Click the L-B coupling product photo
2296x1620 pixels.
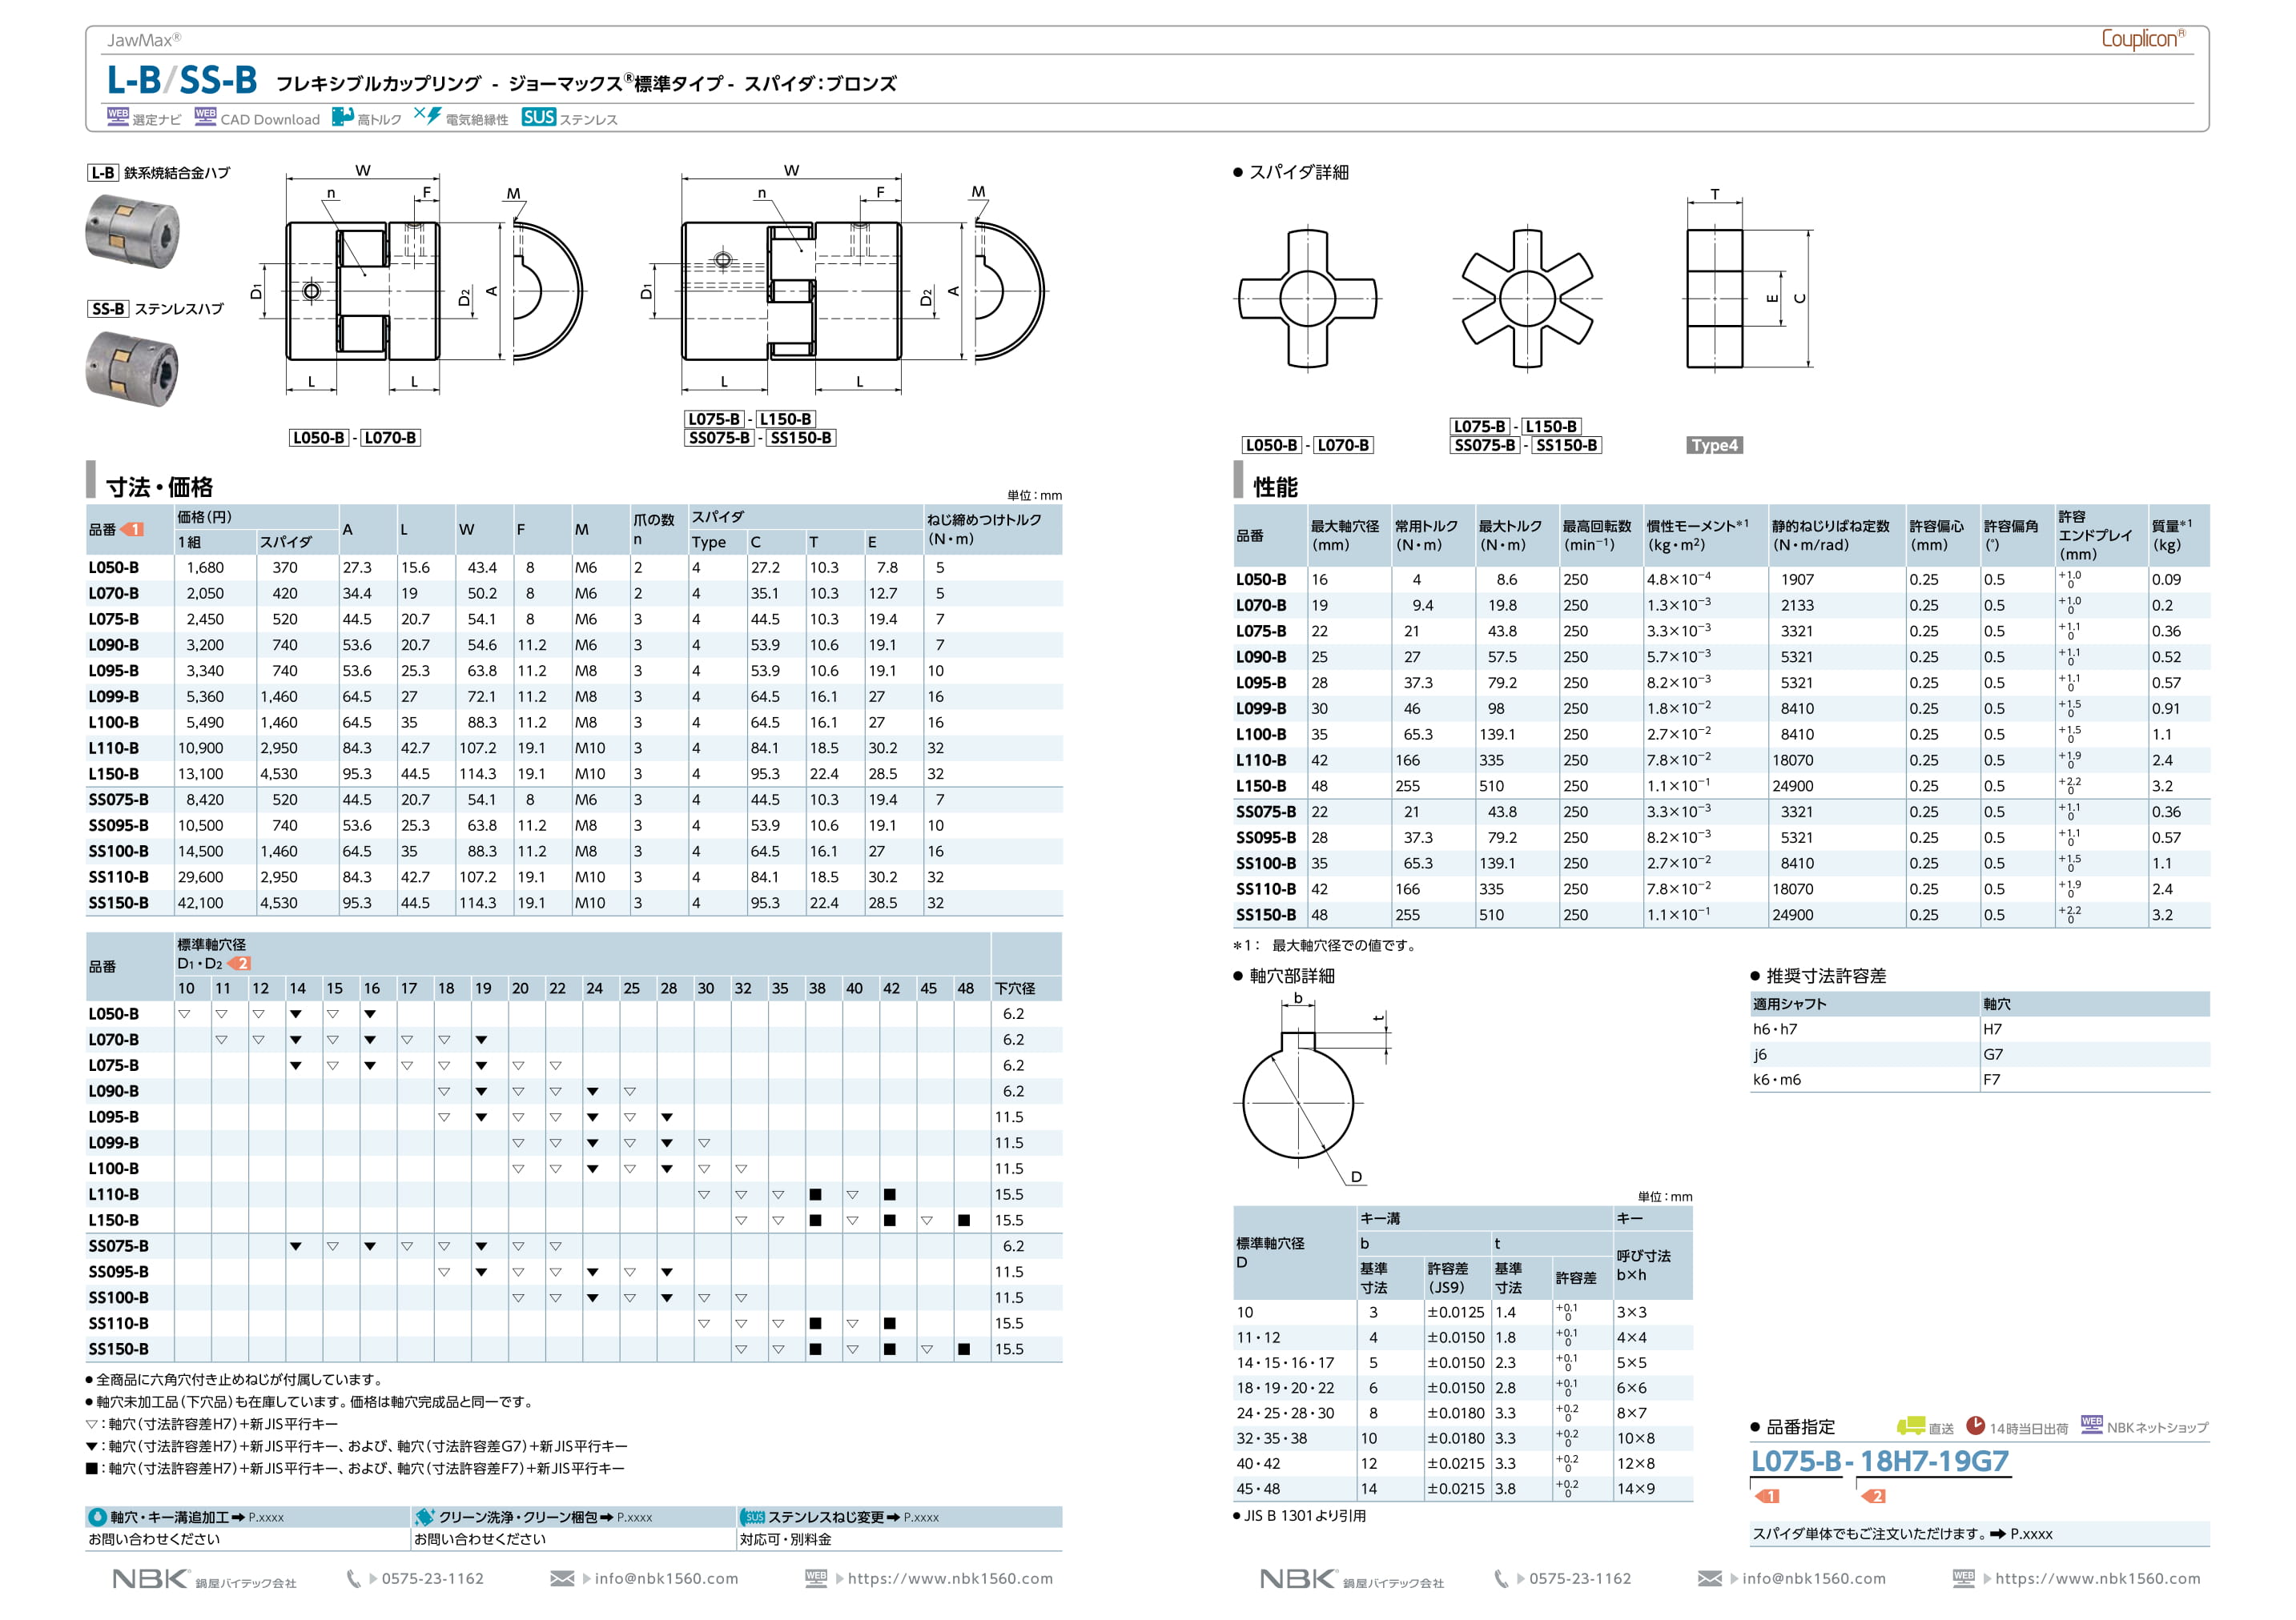coord(132,232)
